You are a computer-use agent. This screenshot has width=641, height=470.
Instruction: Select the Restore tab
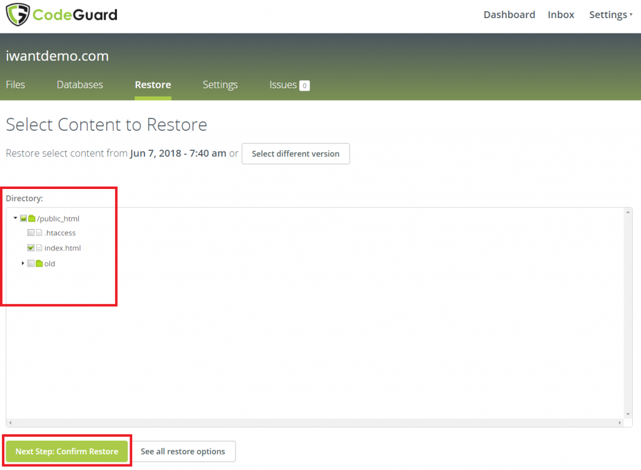(x=153, y=84)
